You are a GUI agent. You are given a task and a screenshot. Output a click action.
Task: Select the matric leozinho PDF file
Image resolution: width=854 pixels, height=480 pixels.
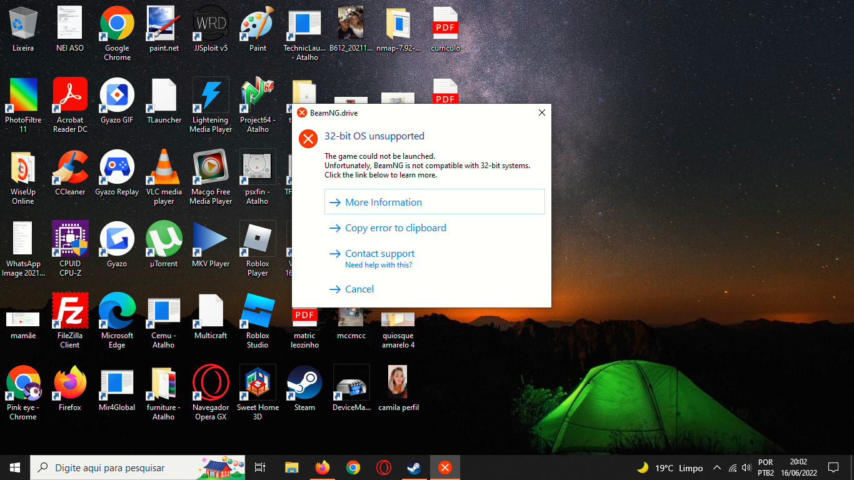304,317
